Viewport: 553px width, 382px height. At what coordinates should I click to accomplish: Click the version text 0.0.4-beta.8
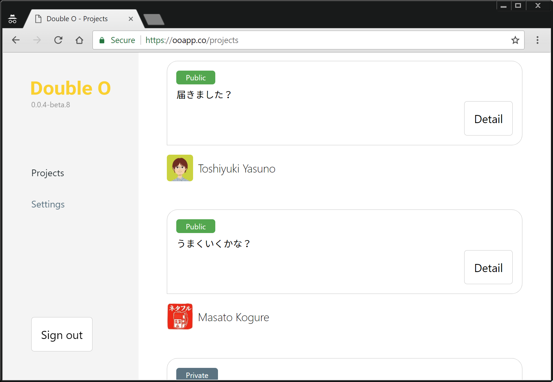51,105
